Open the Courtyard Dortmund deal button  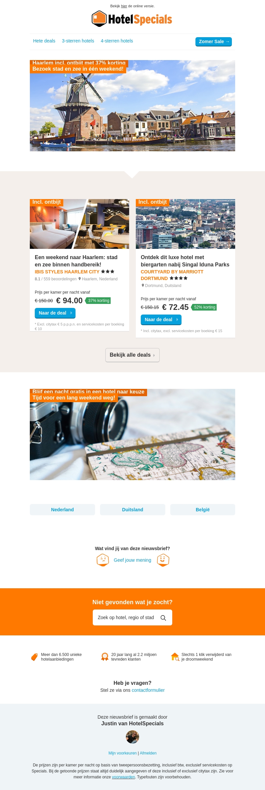(x=161, y=320)
